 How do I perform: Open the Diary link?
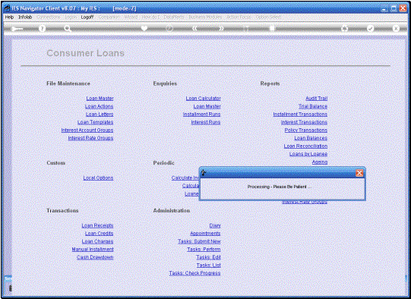215,225
